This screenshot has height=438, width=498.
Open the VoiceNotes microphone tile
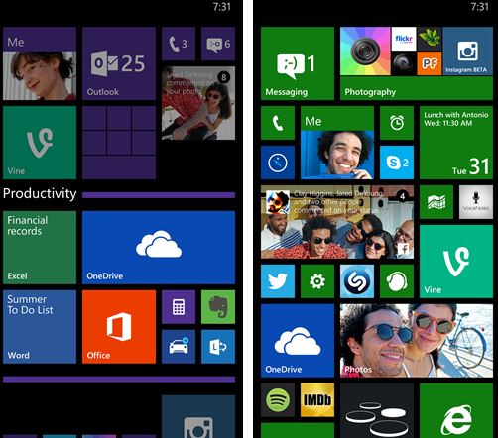point(476,202)
